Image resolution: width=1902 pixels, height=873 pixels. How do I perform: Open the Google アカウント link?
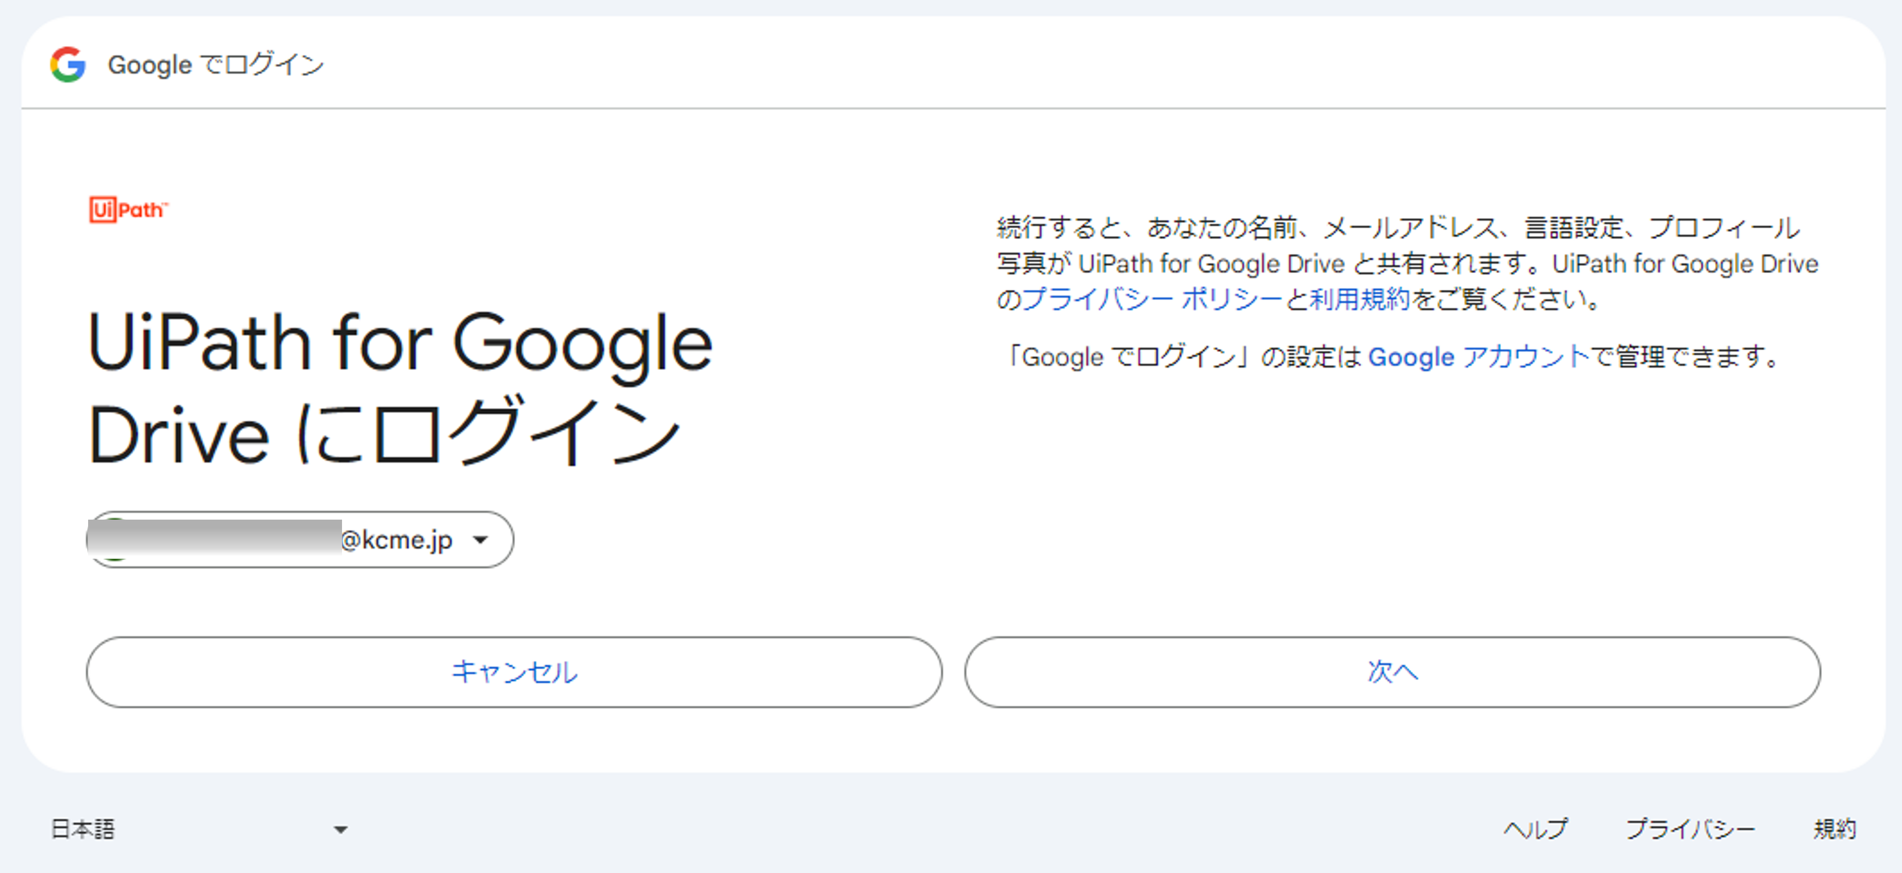(x=1479, y=357)
